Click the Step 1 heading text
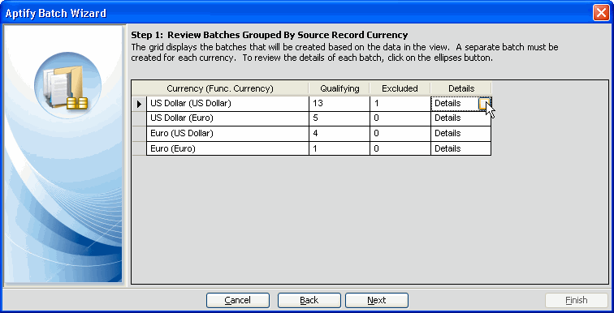 [270, 35]
